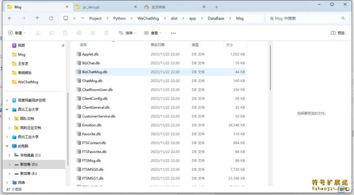Screen dimensions: 354x195
Task: Select the Msg tab
Action: point(38,7)
